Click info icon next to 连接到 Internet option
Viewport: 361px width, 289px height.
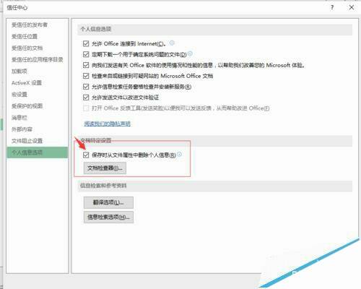pos(172,43)
